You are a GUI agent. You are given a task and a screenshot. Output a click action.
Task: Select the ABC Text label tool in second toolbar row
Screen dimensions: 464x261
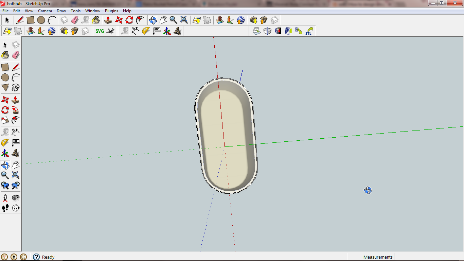coord(156,31)
